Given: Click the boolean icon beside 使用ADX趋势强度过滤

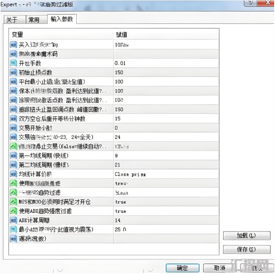Looking at the screenshot, I should pyautogui.click(x=13, y=211).
